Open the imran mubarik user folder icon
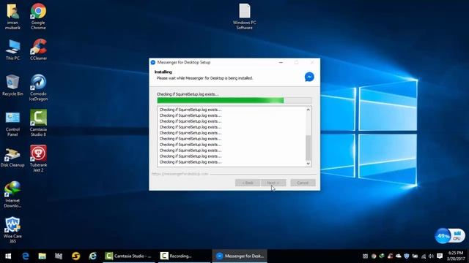This screenshot has height=263, width=469. tap(12, 16)
